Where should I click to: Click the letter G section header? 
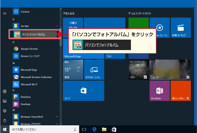(14, 42)
